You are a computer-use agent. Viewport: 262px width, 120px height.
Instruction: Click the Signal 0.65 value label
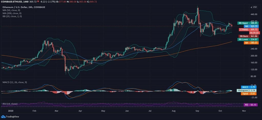249,94
